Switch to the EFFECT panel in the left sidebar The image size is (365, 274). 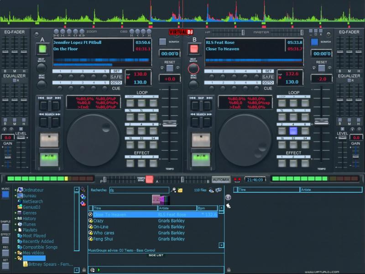[x=5, y=240]
